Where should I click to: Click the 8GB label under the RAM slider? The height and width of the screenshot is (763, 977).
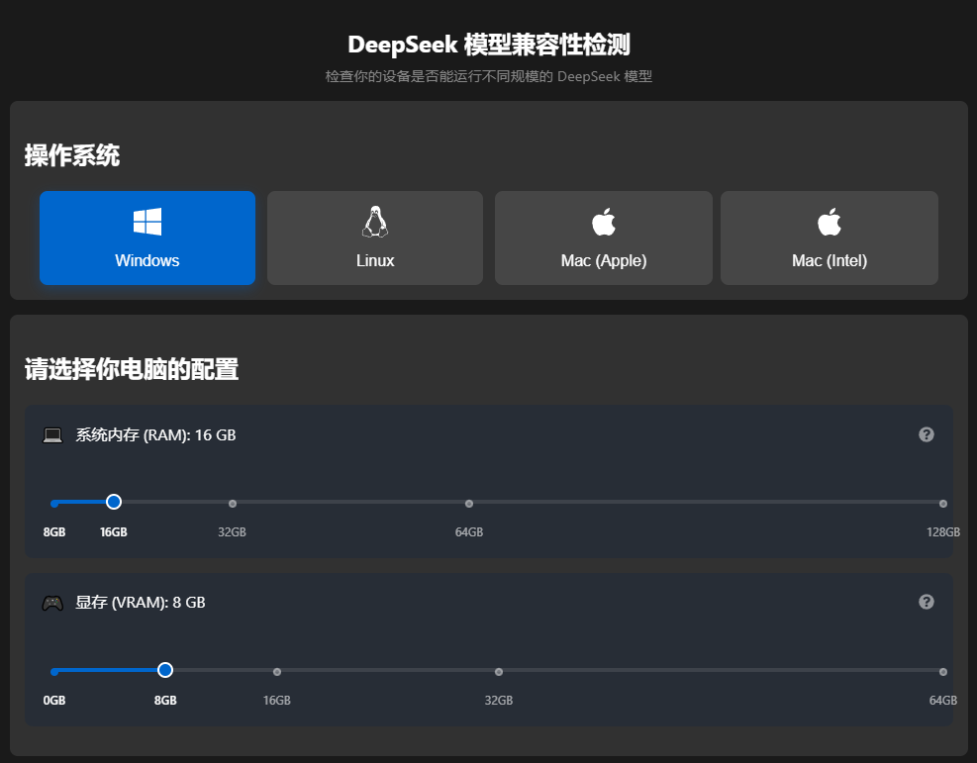(x=54, y=531)
